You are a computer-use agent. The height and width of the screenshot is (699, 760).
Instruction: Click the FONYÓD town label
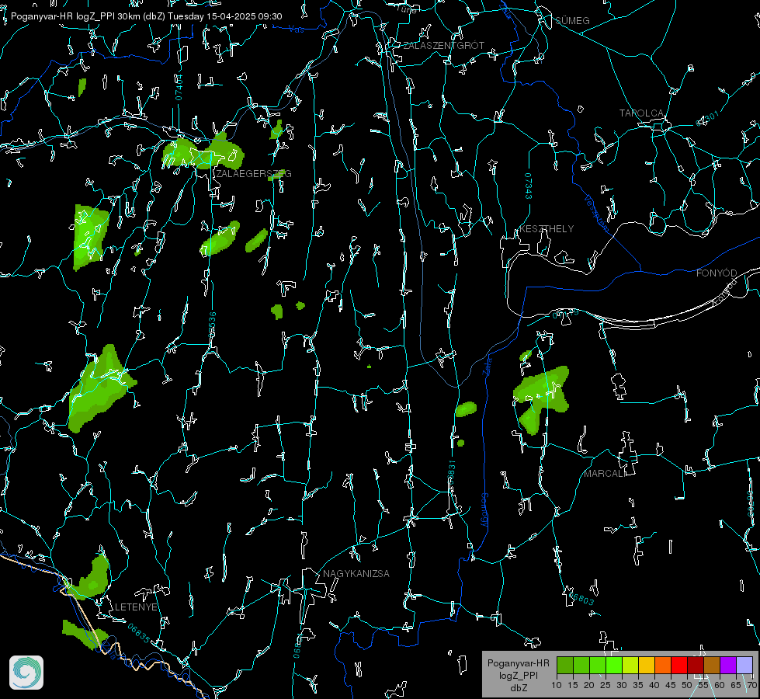[x=717, y=273]
